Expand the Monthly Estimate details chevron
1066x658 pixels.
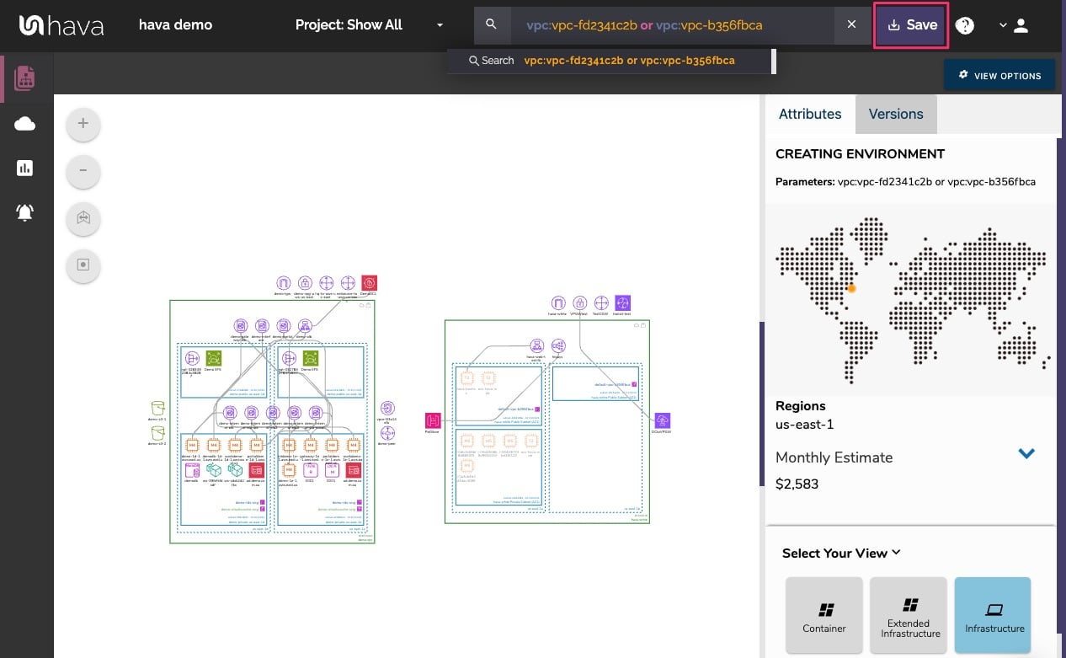point(1026,453)
